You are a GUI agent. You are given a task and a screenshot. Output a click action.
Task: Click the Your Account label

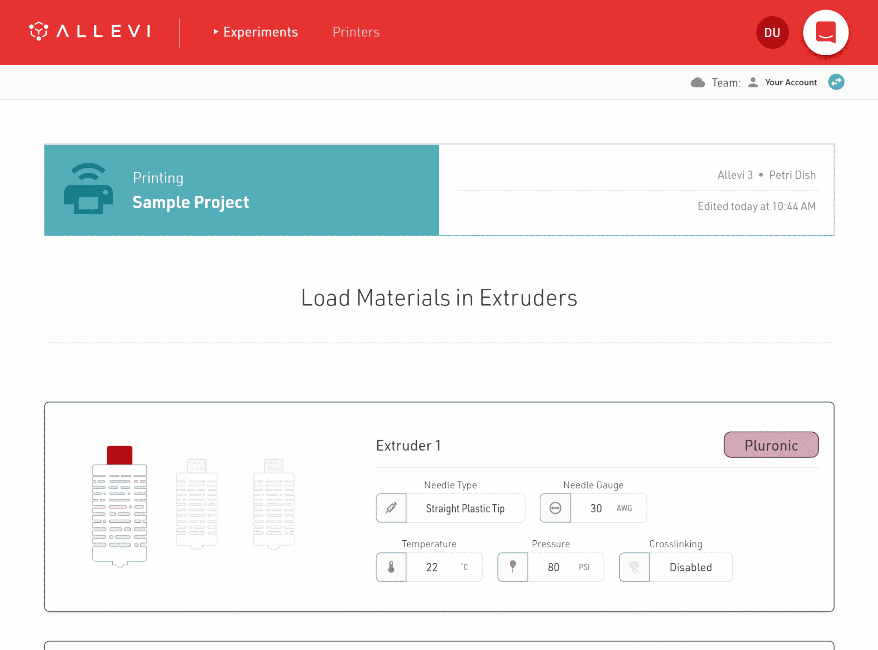pos(791,82)
